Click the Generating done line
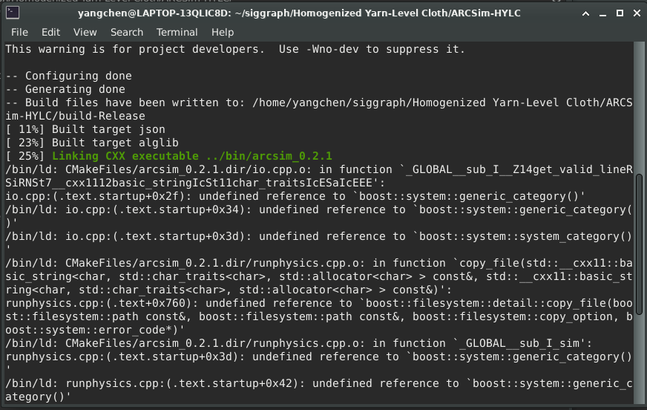 coord(65,89)
